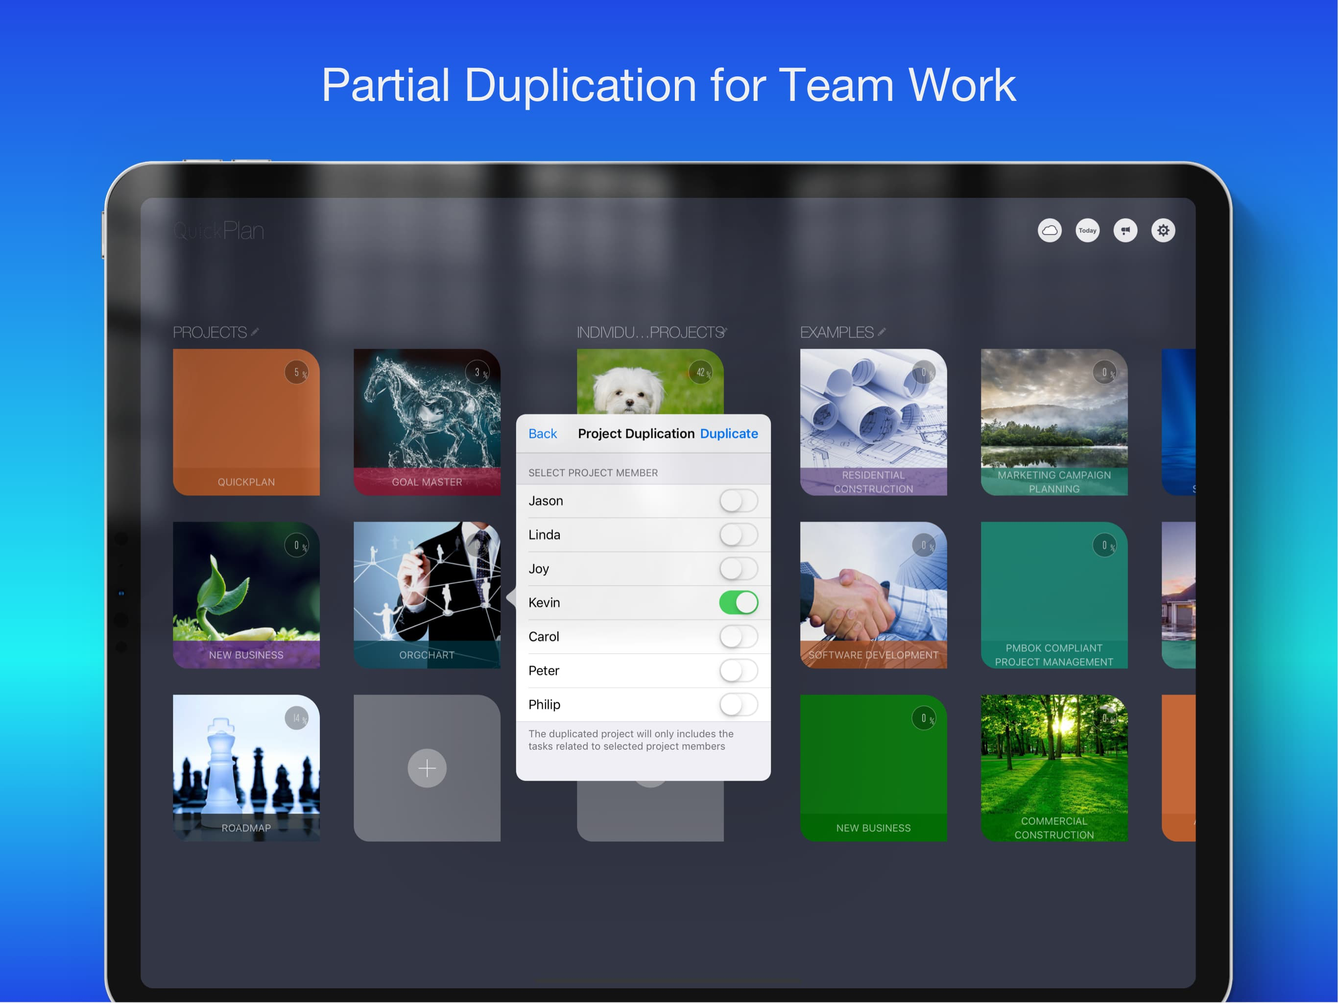Open the settings gear icon
The width and height of the screenshot is (1338, 1003).
pyautogui.click(x=1163, y=231)
